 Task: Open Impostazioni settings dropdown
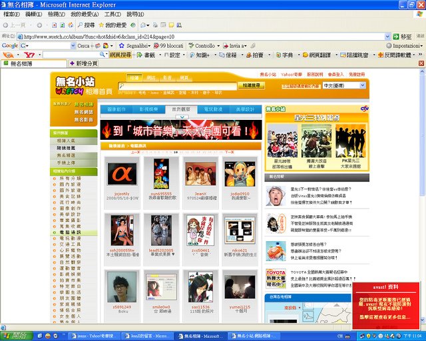[405, 46]
